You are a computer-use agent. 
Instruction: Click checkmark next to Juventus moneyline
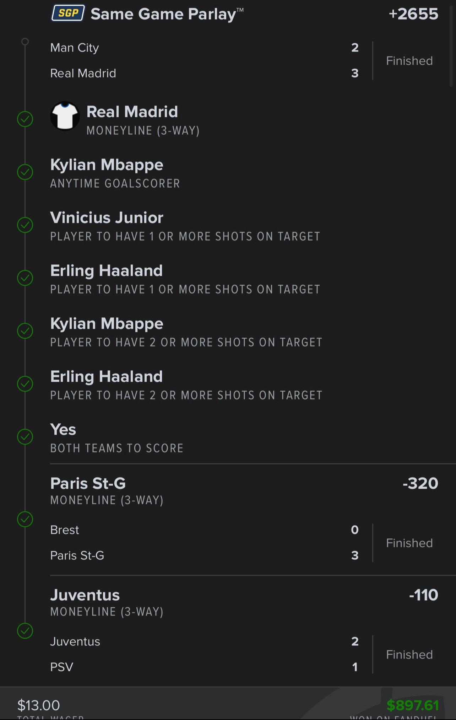pos(25,631)
